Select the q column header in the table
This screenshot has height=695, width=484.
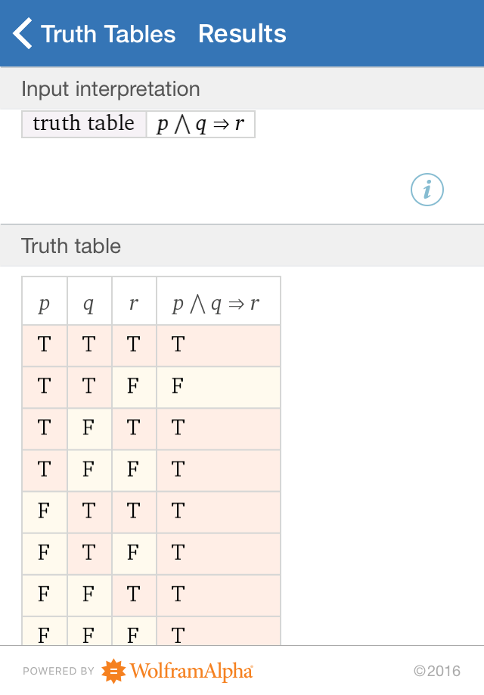tap(88, 300)
